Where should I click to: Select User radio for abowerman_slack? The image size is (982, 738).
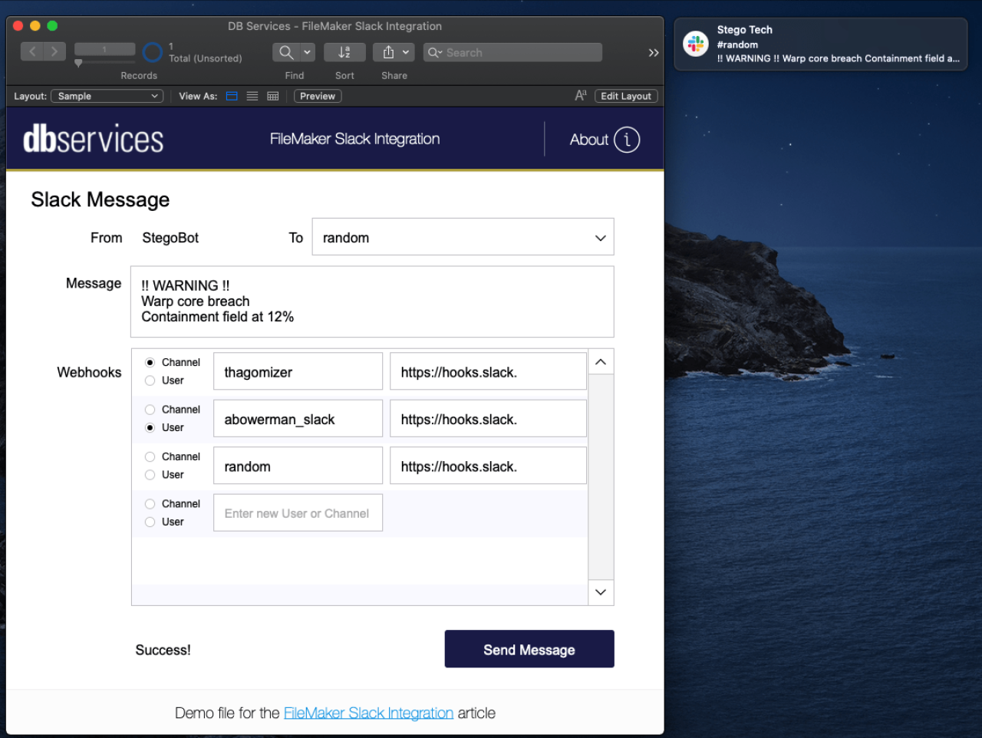click(x=150, y=427)
